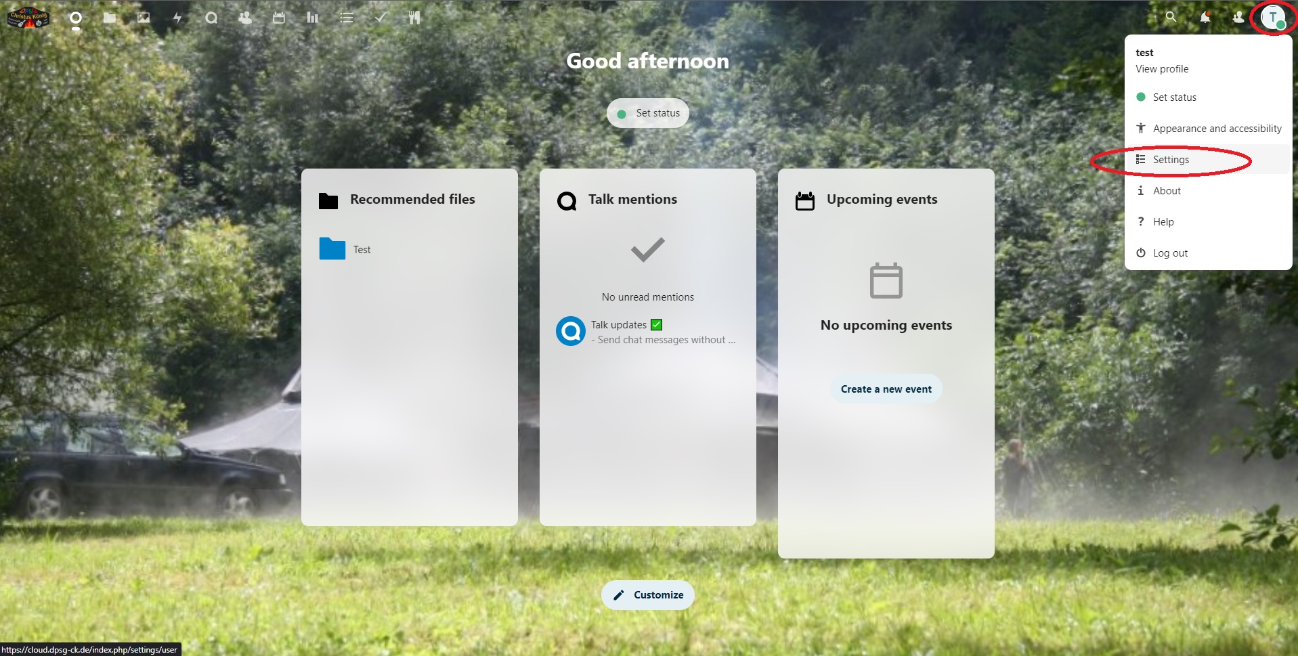Open the Tasks checkmark icon
The image size is (1298, 656).
[x=381, y=18]
